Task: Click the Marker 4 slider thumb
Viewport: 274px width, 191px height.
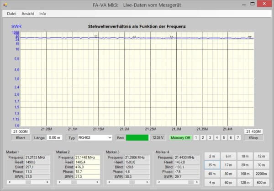Action: 191,182
